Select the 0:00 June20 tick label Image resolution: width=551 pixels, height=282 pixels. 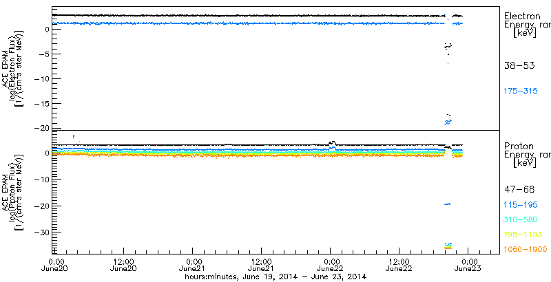55,265
